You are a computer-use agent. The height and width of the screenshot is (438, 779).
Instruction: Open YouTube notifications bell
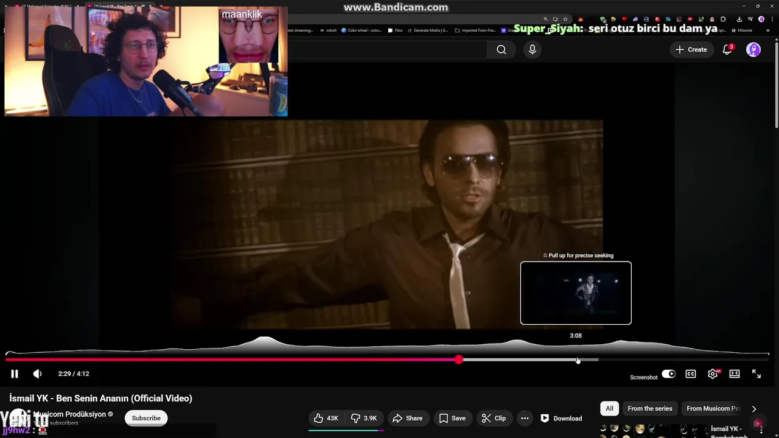click(x=727, y=50)
